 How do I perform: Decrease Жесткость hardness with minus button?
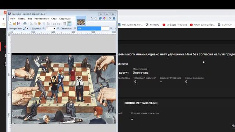(x=75, y=29)
